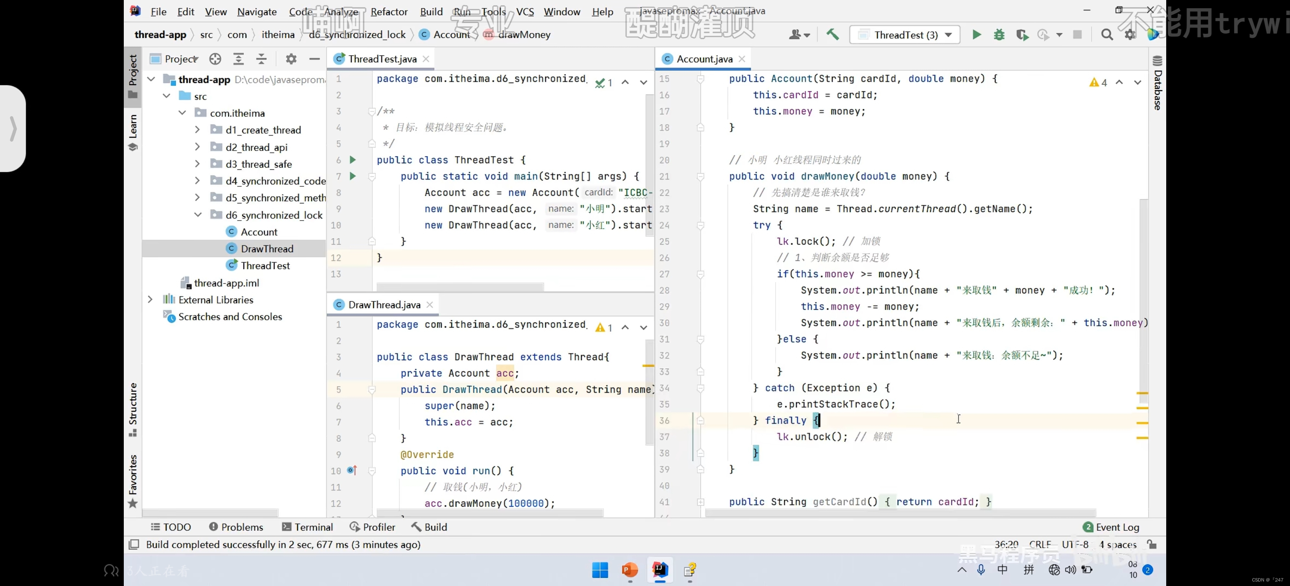Click the microphone icon in system tray

tap(981, 569)
